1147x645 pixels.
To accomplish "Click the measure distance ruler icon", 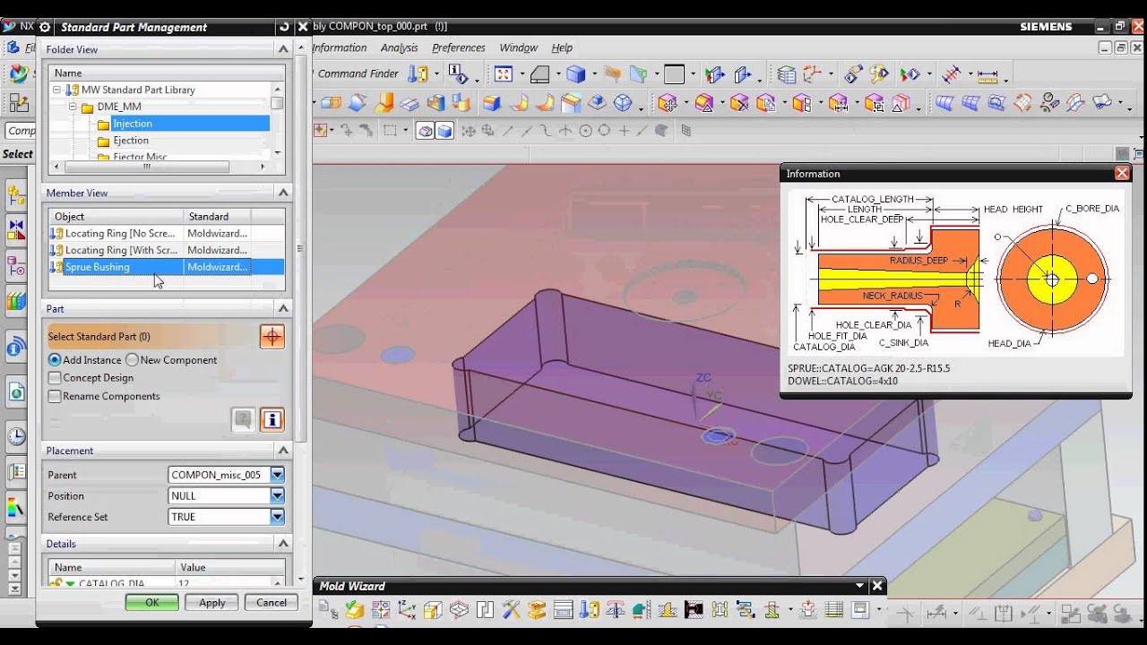I will click(x=988, y=75).
